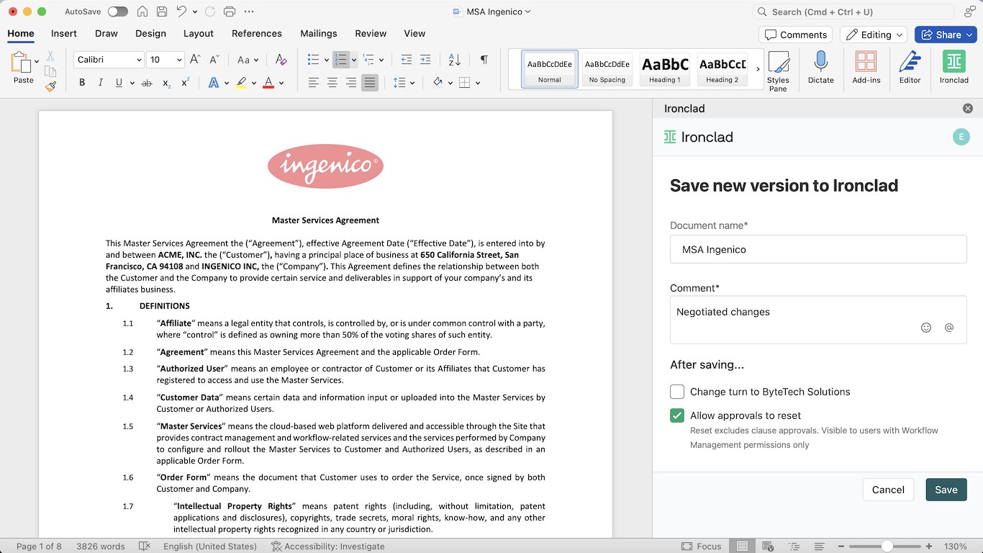
Task: Apply superscript formatting
Action: 185,83
